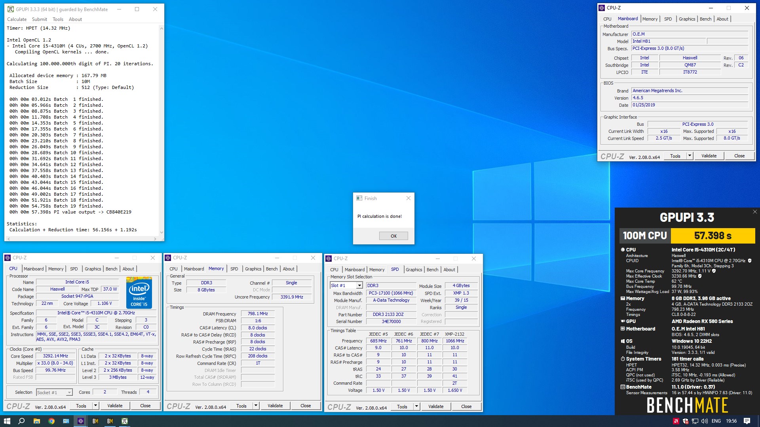Open Google Chrome from taskbar
The width and height of the screenshot is (760, 427).
click(x=51, y=421)
